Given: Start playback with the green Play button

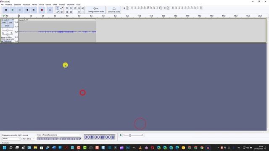Looking at the screenshot, I should pos(13,10).
